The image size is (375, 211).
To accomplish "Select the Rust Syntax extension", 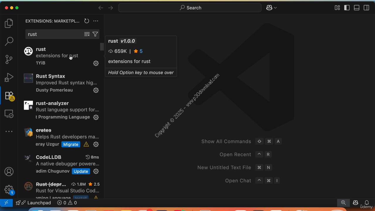I will (60, 83).
